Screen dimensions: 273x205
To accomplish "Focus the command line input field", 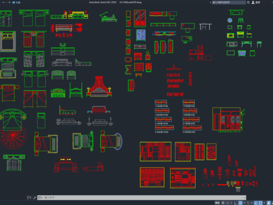I will 142,198.
